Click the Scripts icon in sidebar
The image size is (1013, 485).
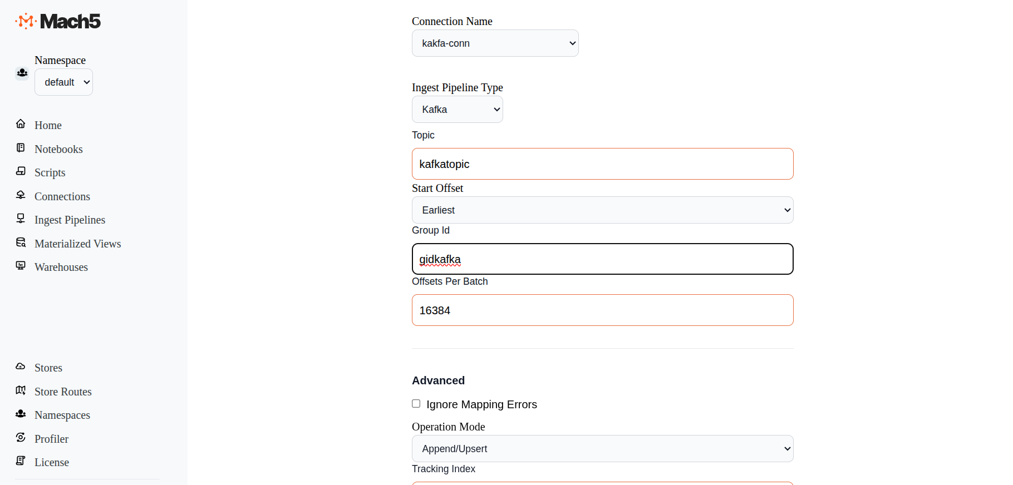[21, 171]
